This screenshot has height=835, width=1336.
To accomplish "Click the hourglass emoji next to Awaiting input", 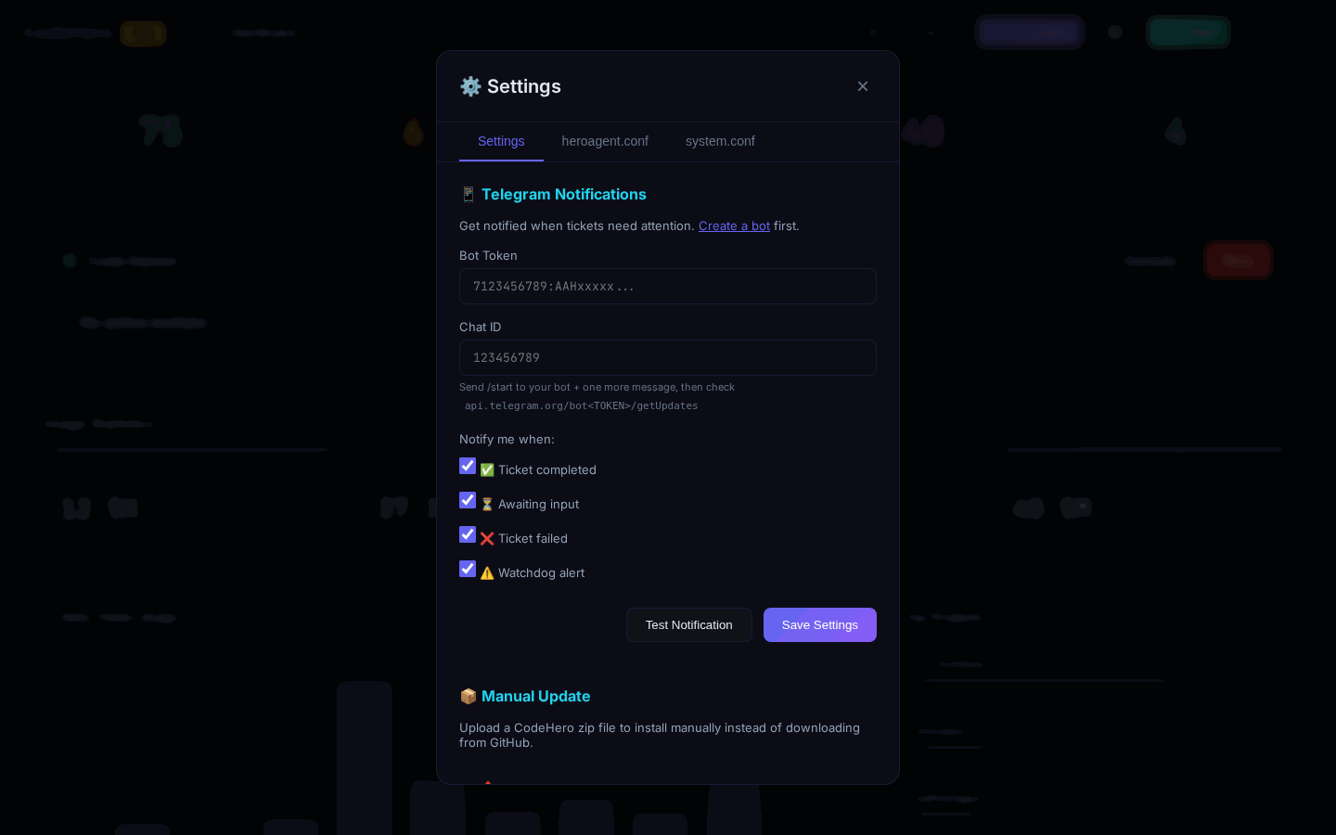I will [487, 505].
